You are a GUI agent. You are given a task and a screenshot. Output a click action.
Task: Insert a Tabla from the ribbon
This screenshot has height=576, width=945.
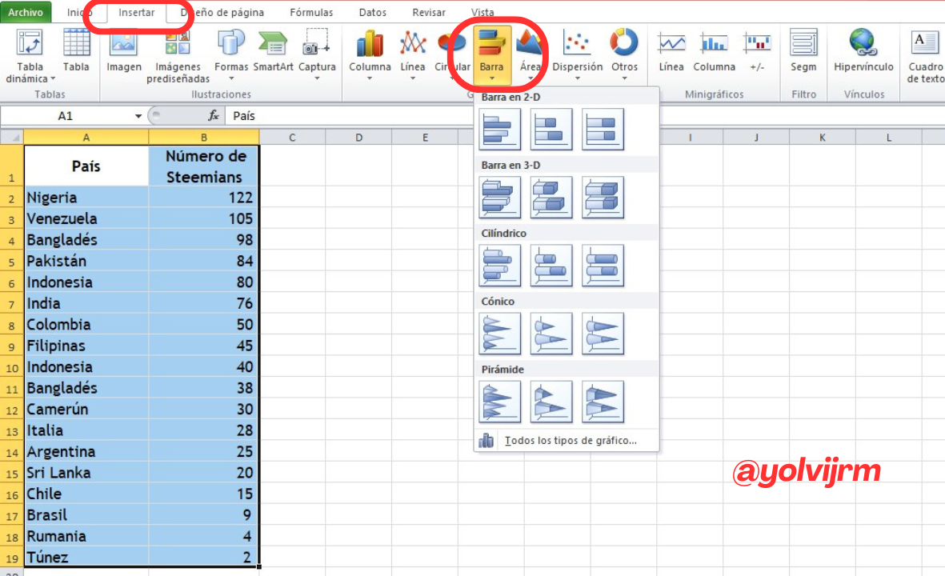tap(76, 51)
